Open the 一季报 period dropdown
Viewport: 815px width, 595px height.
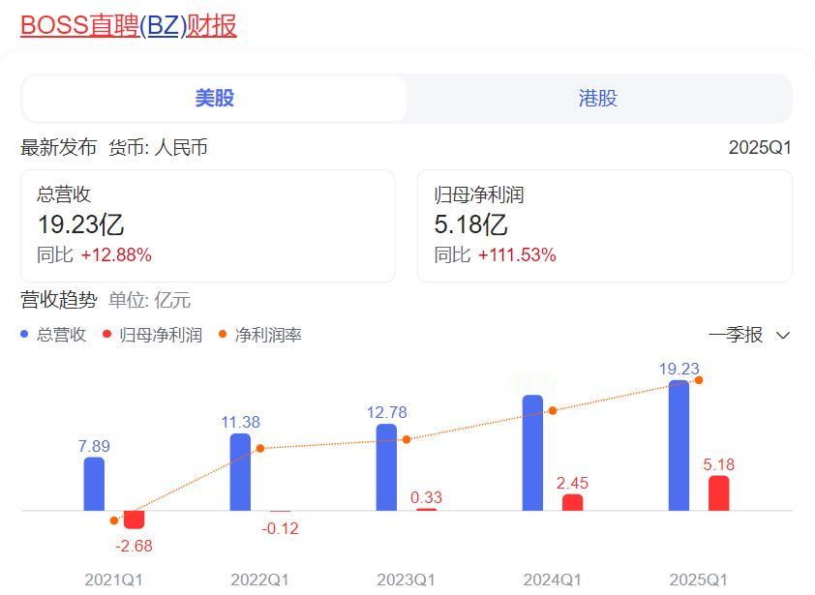(x=749, y=335)
